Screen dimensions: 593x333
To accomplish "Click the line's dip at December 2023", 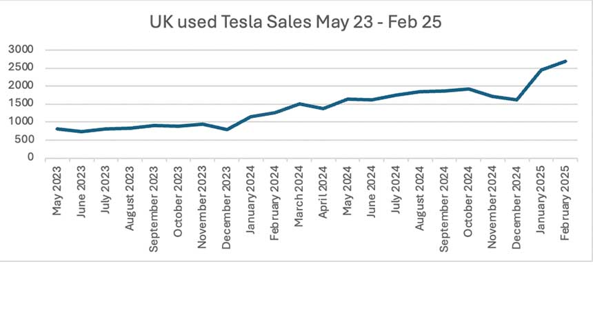I will tap(226, 129).
